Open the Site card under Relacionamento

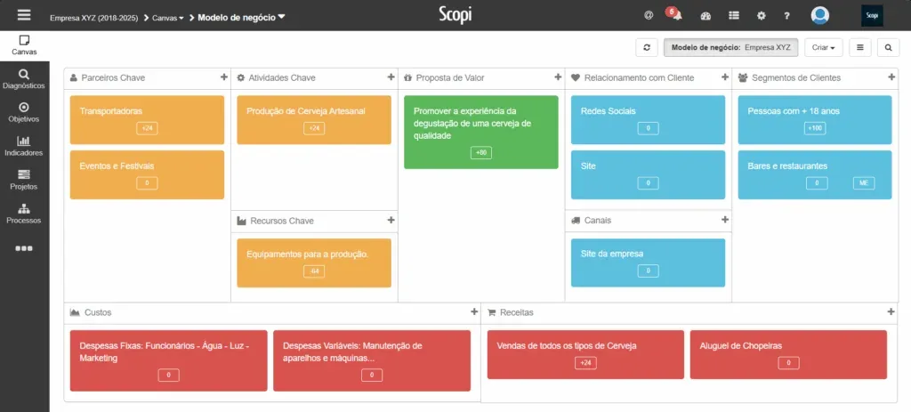click(648, 175)
